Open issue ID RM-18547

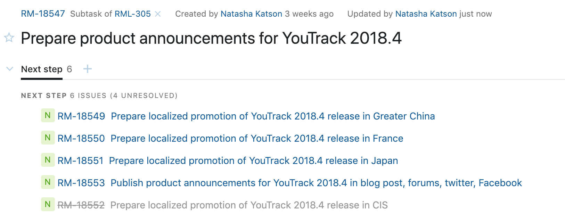tap(43, 14)
